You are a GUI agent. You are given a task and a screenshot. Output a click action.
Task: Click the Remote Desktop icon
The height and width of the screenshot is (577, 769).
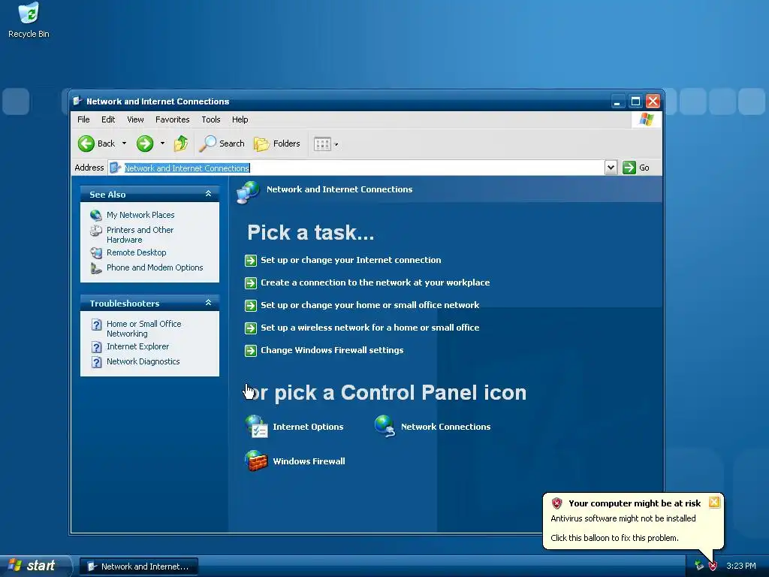point(96,253)
